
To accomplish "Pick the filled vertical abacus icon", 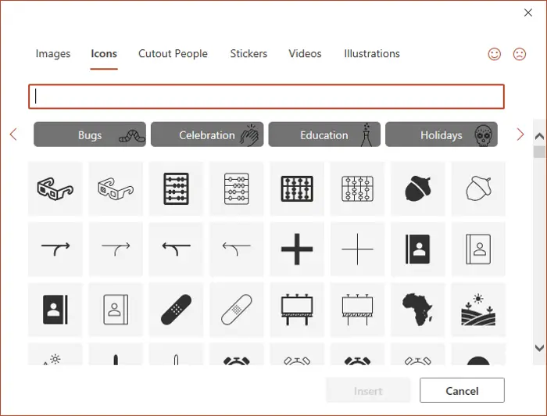I will (176, 188).
